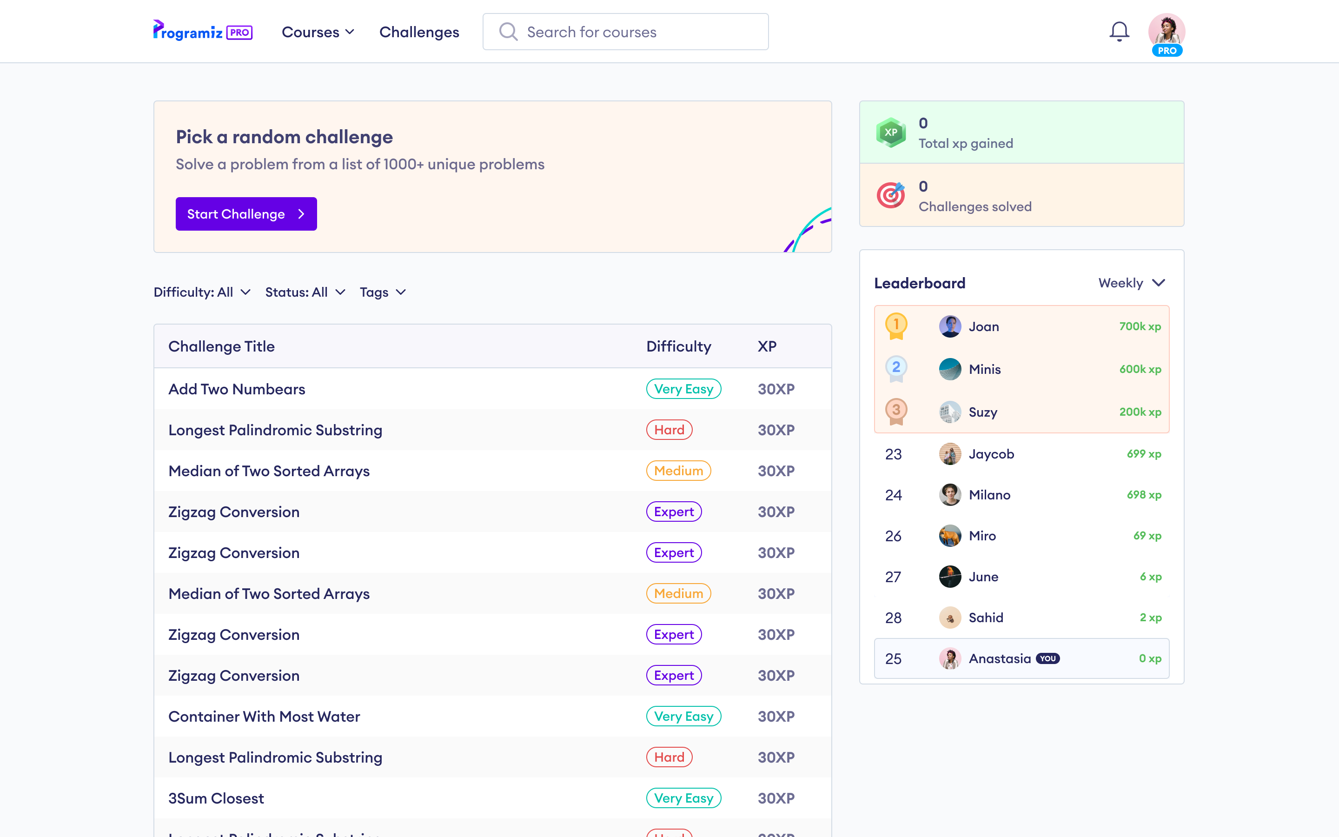Screen dimensions: 1339x837
Task: Click Anastasia's avatar in leaderboard
Action: click(x=950, y=659)
